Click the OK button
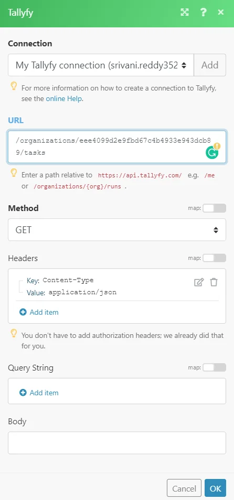 point(215,488)
